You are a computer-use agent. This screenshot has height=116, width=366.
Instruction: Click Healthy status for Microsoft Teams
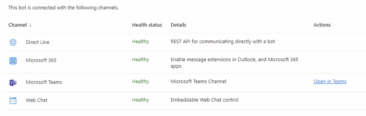coord(140,82)
